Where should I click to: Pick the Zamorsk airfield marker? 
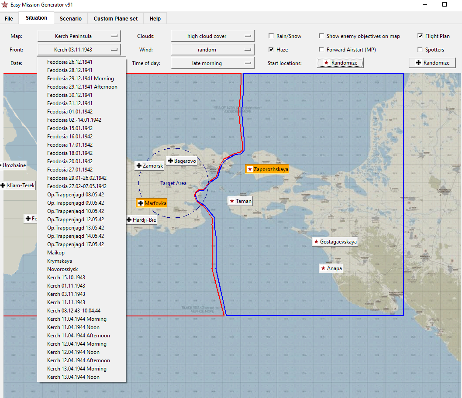coord(150,166)
